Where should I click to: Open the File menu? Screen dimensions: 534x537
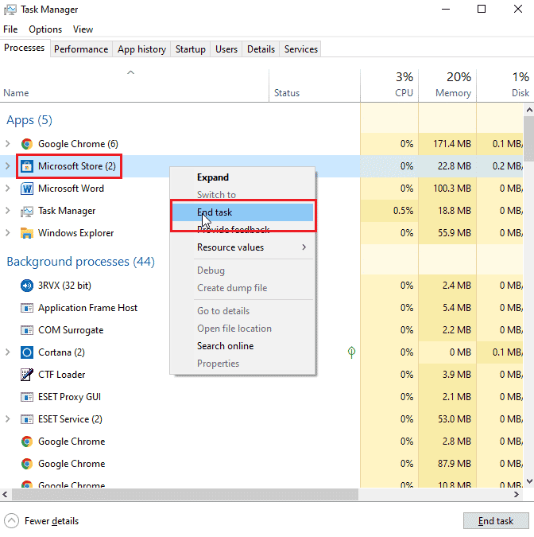point(10,29)
